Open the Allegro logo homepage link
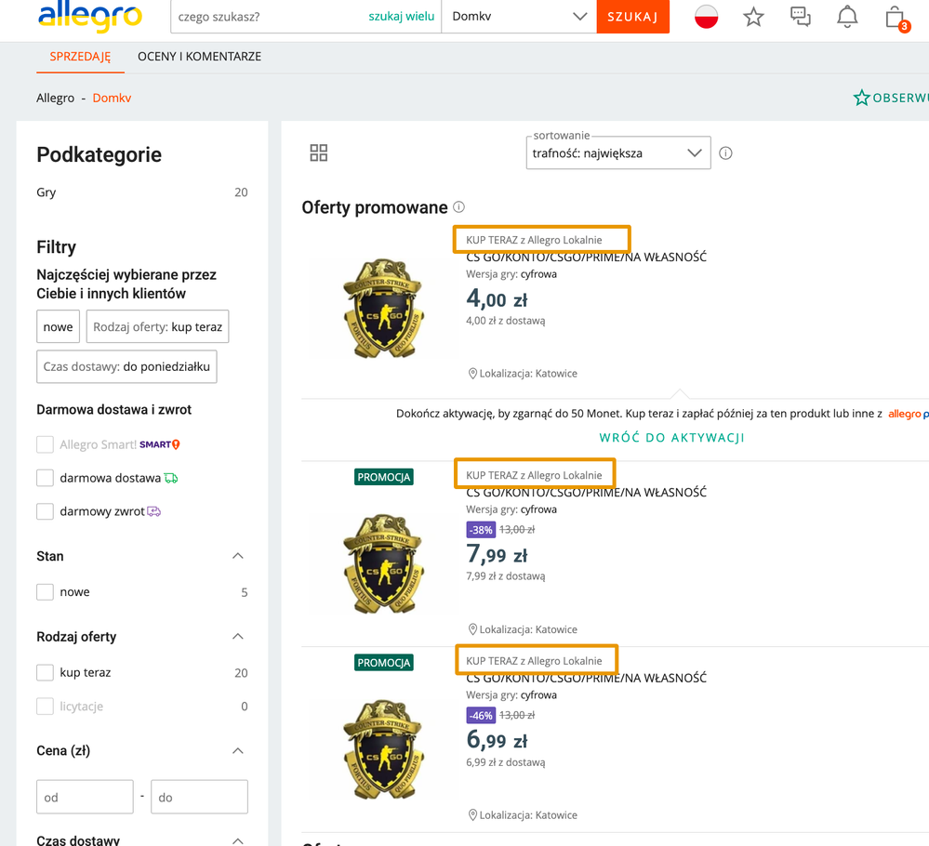 [90, 17]
